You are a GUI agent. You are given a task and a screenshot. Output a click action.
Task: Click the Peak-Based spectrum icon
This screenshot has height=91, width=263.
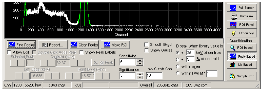pos(233,56)
